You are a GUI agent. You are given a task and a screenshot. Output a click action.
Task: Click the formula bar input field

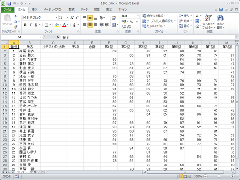(x=148, y=37)
